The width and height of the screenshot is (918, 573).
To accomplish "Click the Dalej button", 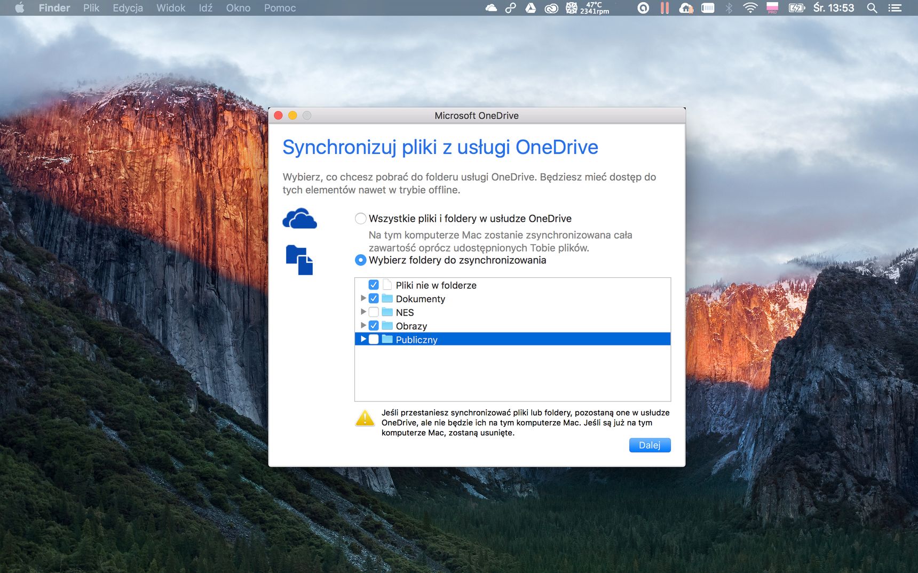I will point(650,445).
